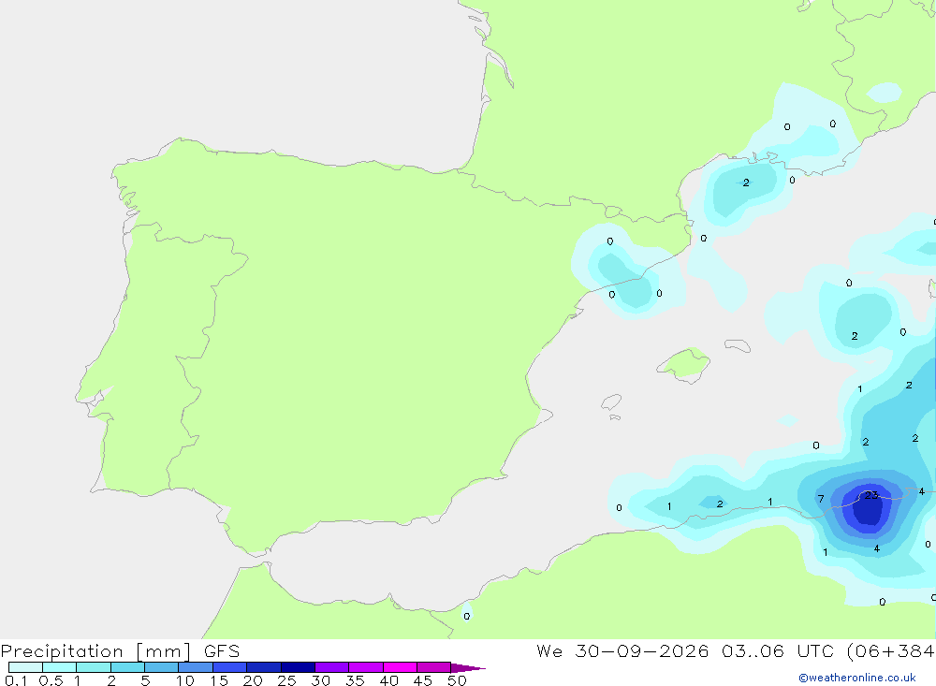Image resolution: width=936 pixels, height=686 pixels.
Task: Click the dark blue 25 mm legend swatch
Action: click(298, 667)
